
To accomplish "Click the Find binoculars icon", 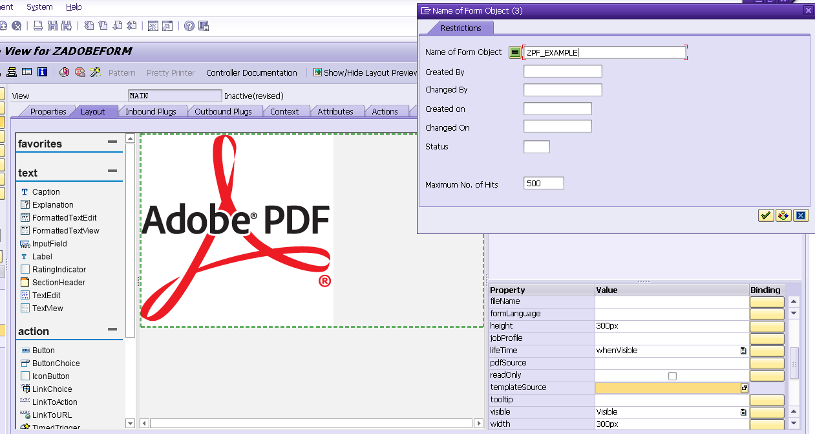I will point(52,26).
